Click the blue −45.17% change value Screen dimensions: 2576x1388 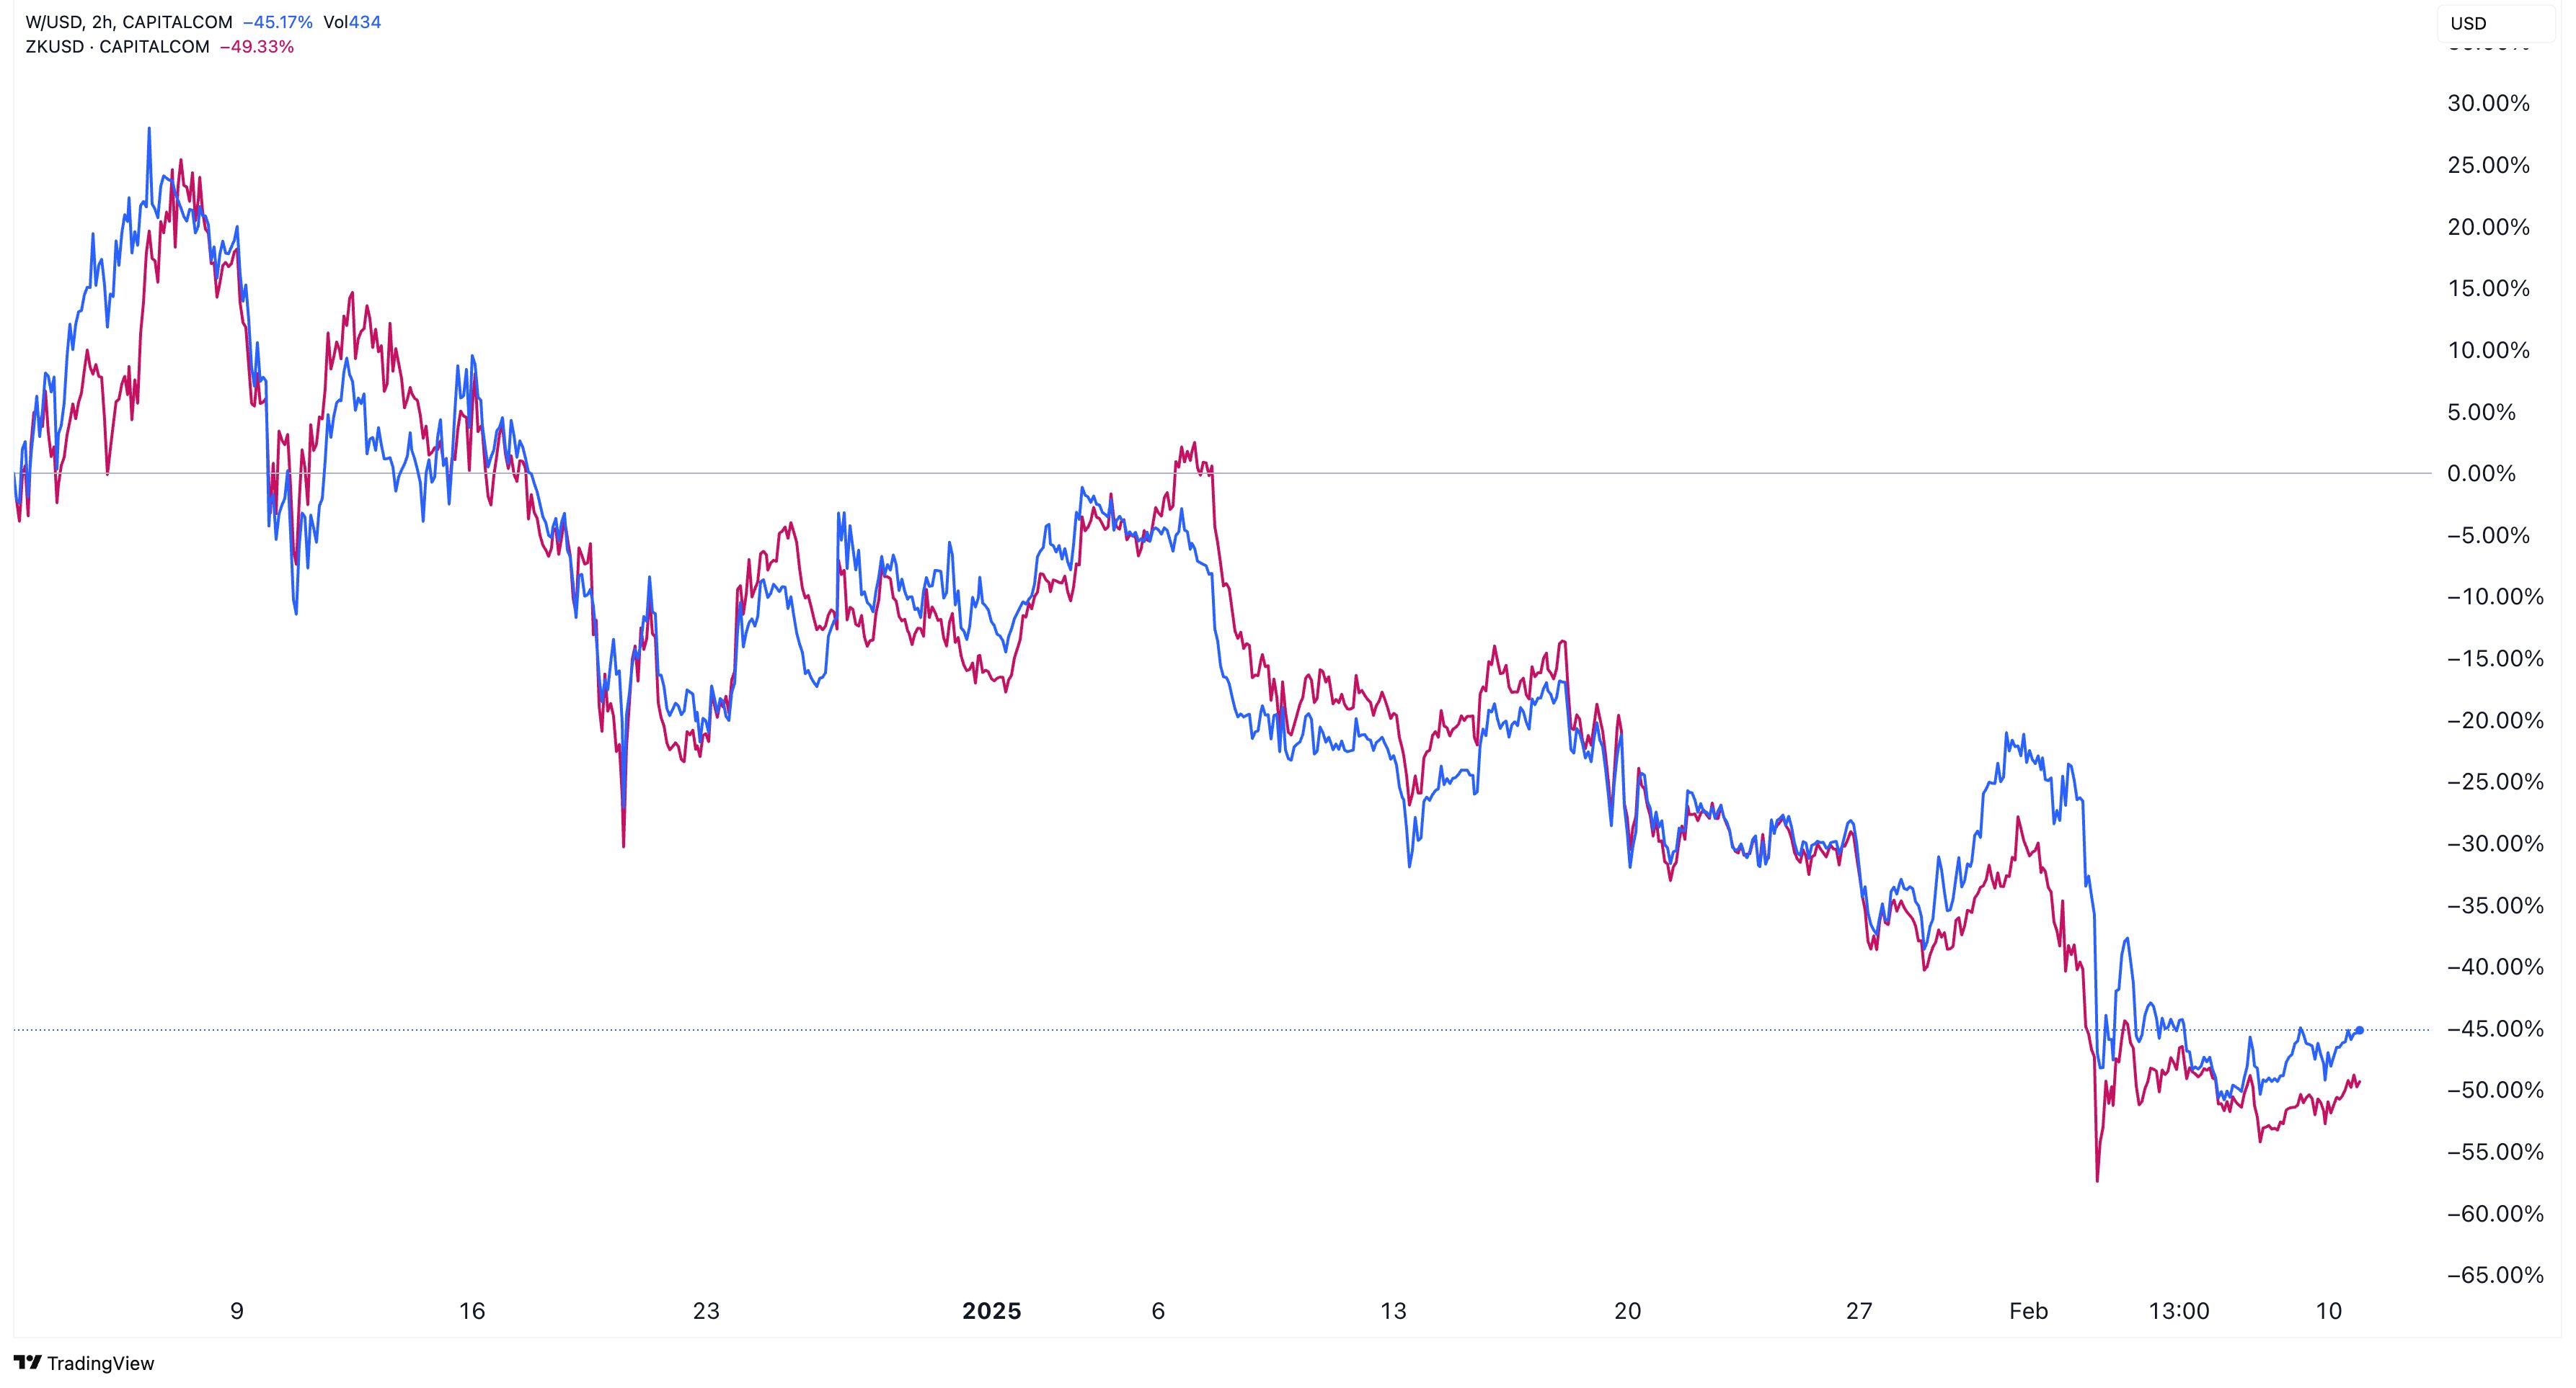pyautogui.click(x=278, y=22)
